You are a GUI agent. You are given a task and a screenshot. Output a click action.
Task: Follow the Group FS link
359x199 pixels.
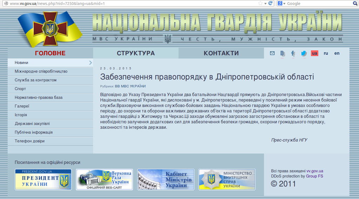click(314, 176)
